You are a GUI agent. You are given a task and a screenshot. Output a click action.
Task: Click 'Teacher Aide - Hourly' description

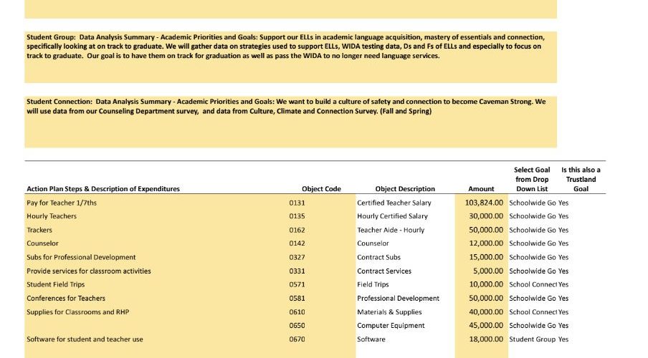point(391,230)
